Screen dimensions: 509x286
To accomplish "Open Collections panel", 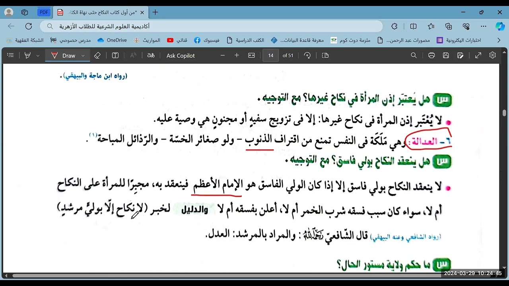I will [449, 26].
